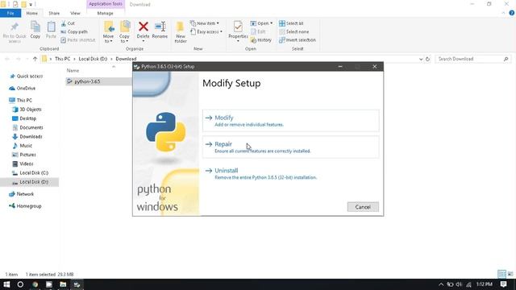Open Homegroup in navigation pane
The height and width of the screenshot is (290, 516).
tap(29, 206)
